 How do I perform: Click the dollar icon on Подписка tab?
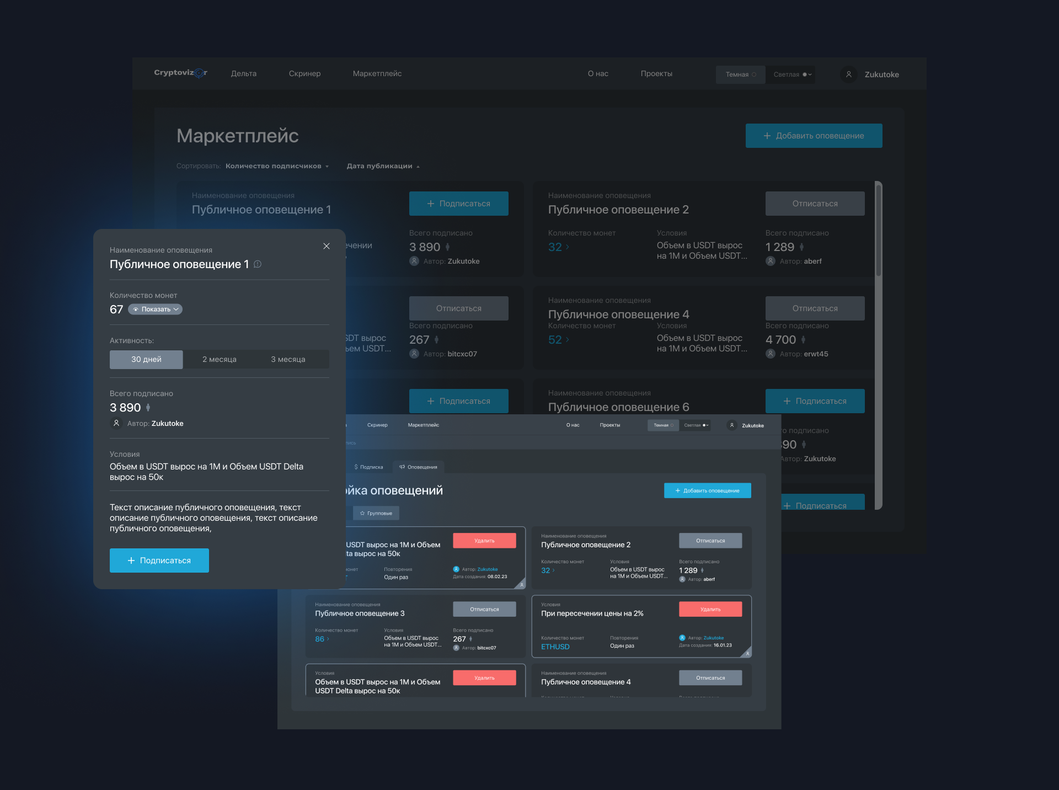(356, 467)
